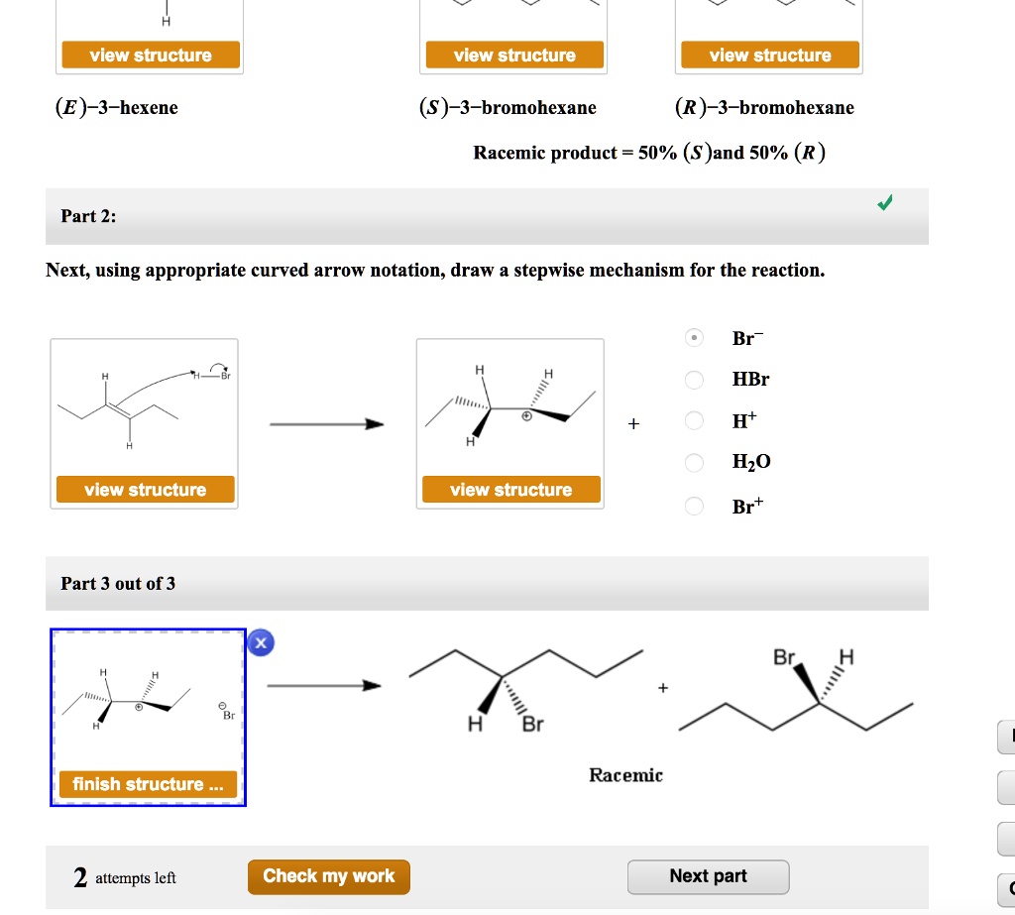
Task: Click the green checkmark on the Part 2 header
Action: point(885,201)
